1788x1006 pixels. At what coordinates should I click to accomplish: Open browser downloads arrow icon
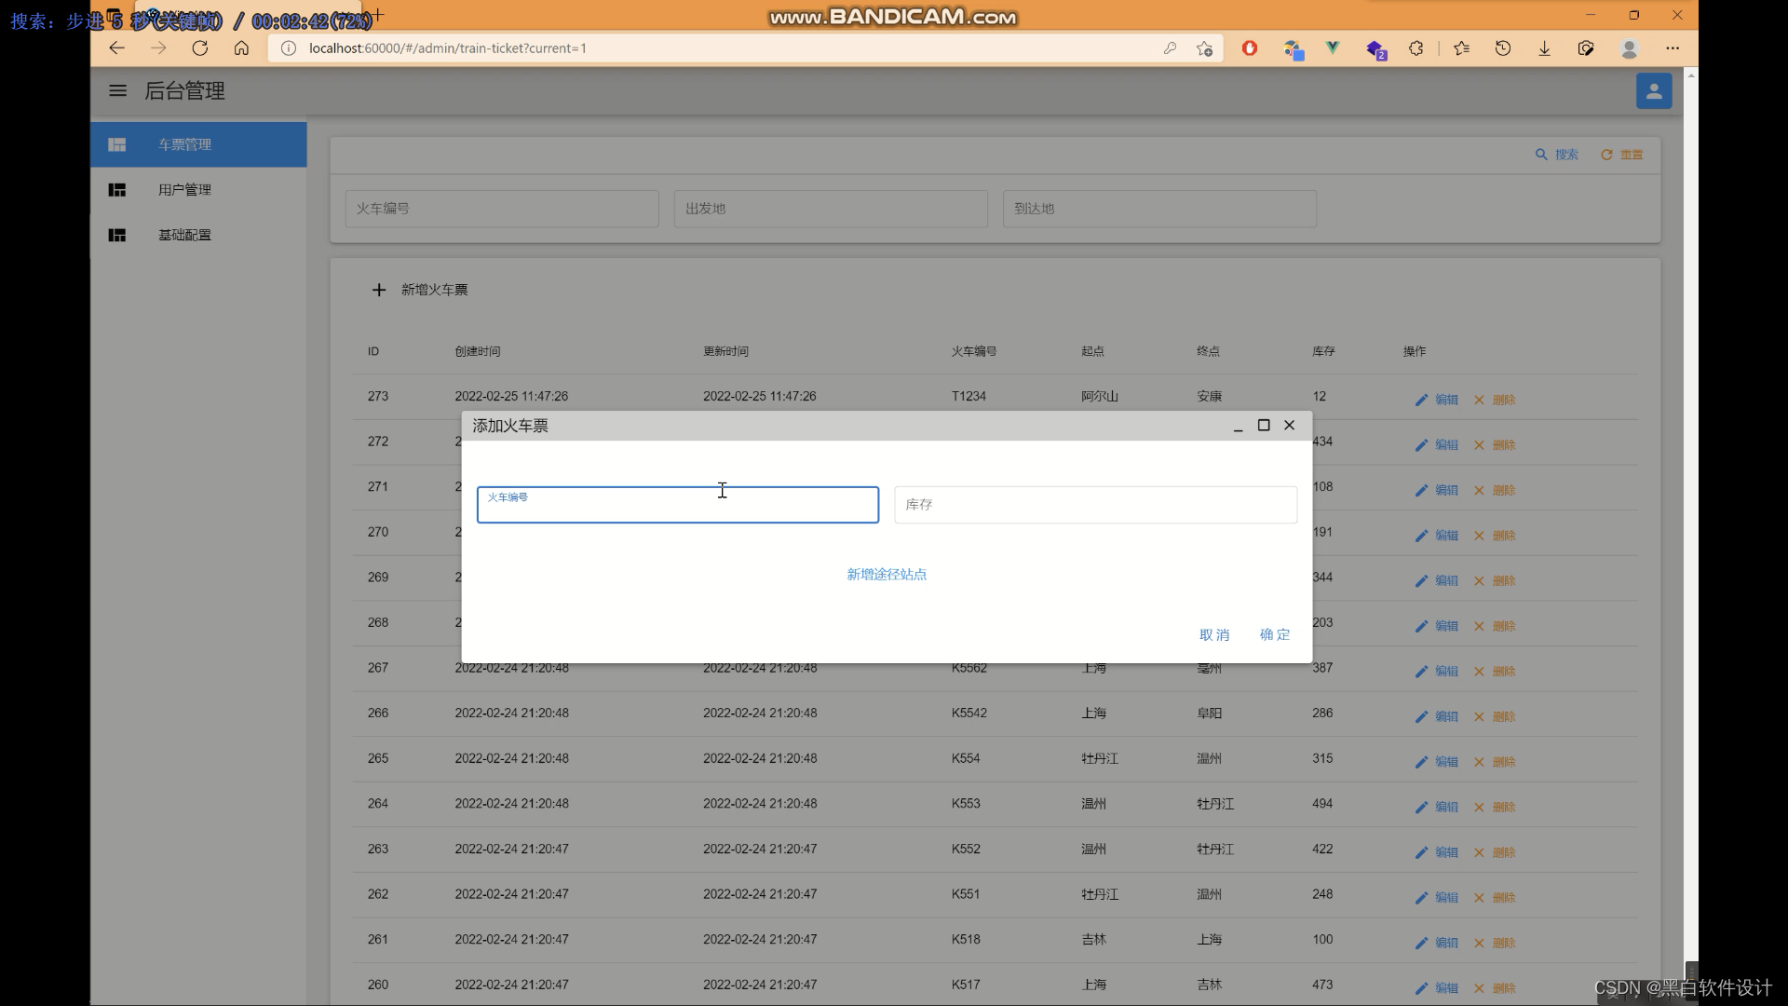pyautogui.click(x=1544, y=48)
